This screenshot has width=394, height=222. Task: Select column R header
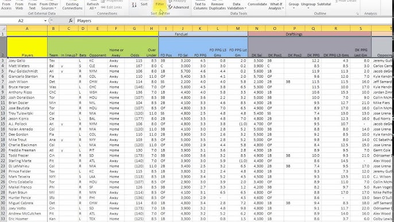click(x=335, y=28)
